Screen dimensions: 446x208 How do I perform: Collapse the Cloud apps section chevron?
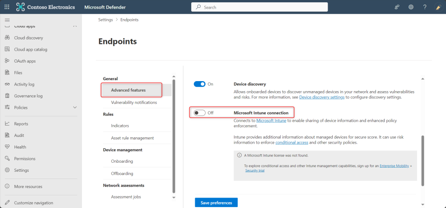pyautogui.click(x=75, y=26)
